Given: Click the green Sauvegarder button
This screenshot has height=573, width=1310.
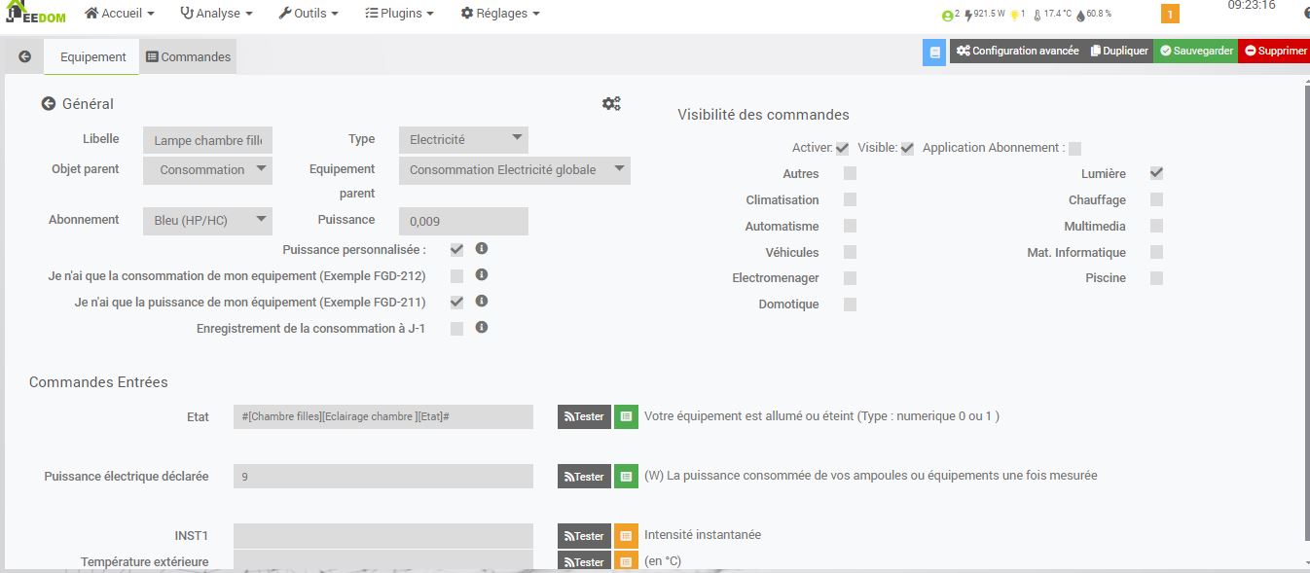Looking at the screenshot, I should (x=1196, y=52).
